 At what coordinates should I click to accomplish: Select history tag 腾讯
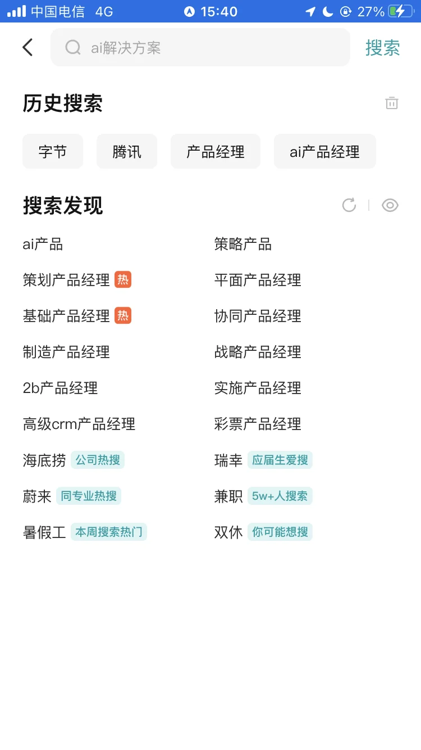pyautogui.click(x=127, y=151)
